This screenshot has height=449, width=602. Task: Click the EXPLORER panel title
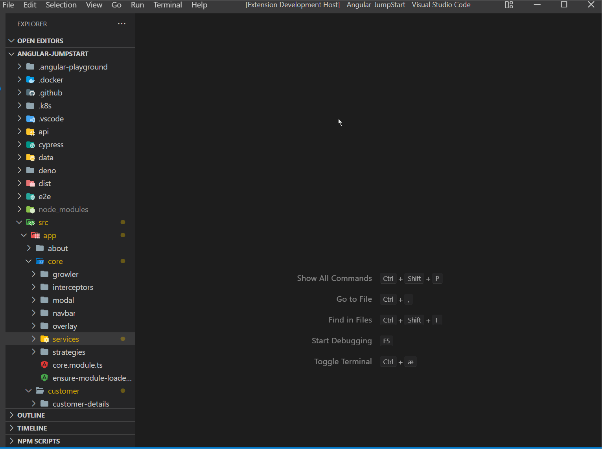pos(32,24)
